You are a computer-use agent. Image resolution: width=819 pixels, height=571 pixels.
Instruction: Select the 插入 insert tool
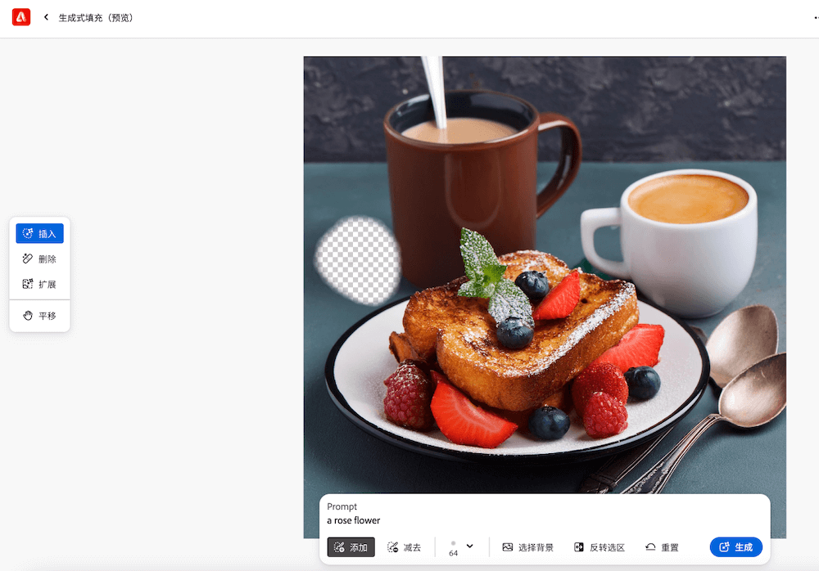[39, 233]
